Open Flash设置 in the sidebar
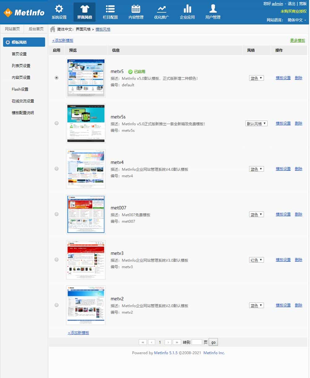Screen dimensions: 310x378 tap(20, 89)
